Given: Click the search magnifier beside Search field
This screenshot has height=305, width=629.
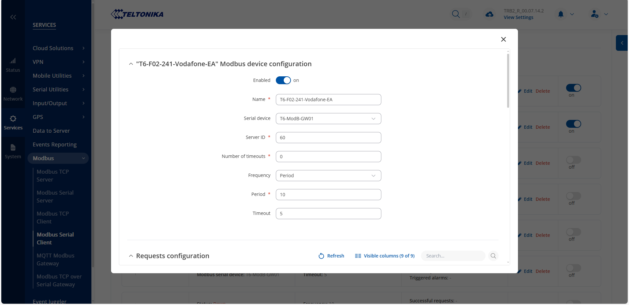Looking at the screenshot, I should (x=493, y=256).
